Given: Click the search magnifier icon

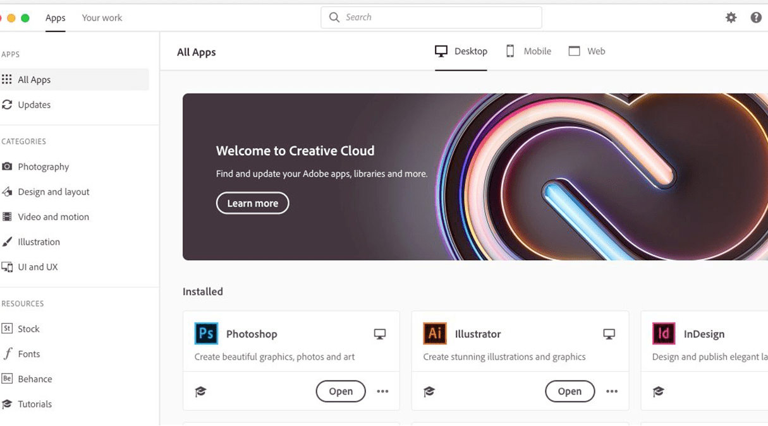Looking at the screenshot, I should click(334, 18).
